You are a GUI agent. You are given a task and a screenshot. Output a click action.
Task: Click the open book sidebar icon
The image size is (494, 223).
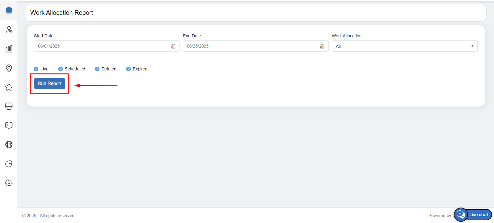click(9, 125)
